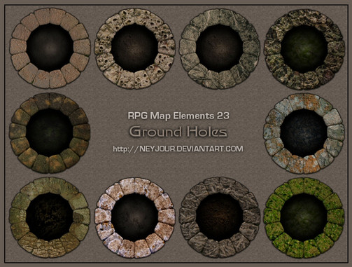Select the porous pitted stone hole

(x=134, y=48)
